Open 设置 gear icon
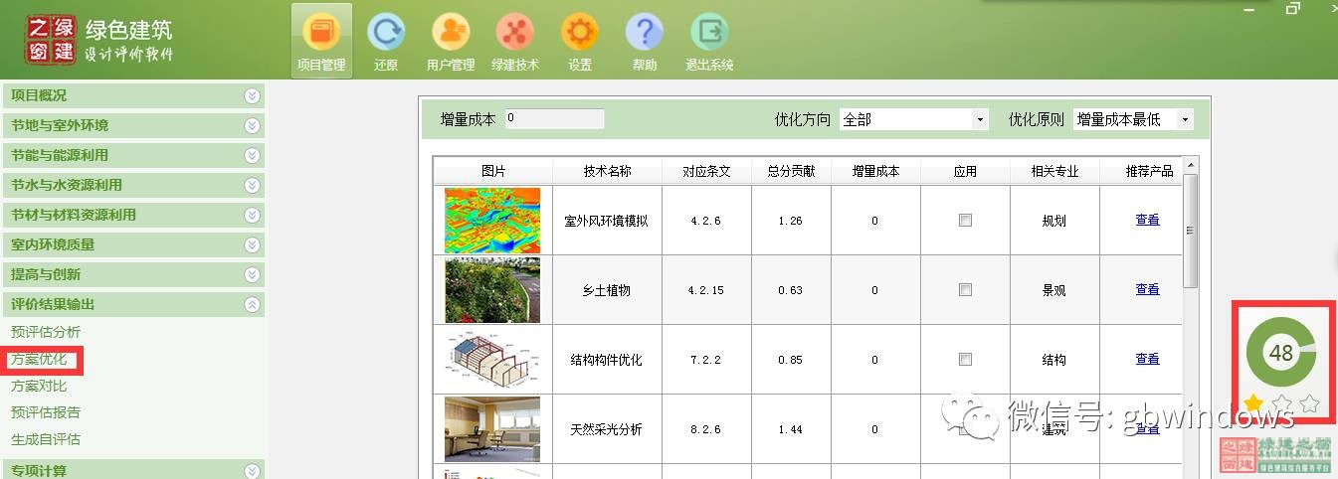The height and width of the screenshot is (479, 1338). [x=580, y=41]
